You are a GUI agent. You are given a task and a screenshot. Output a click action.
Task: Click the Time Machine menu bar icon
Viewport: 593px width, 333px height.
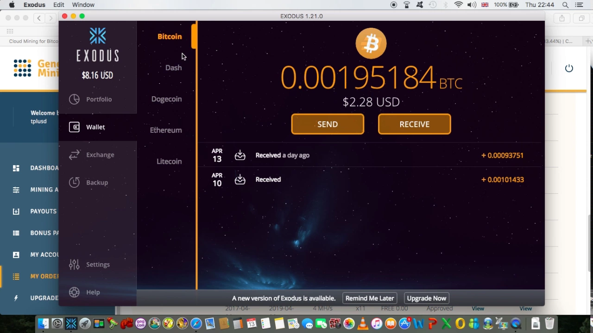click(x=433, y=5)
